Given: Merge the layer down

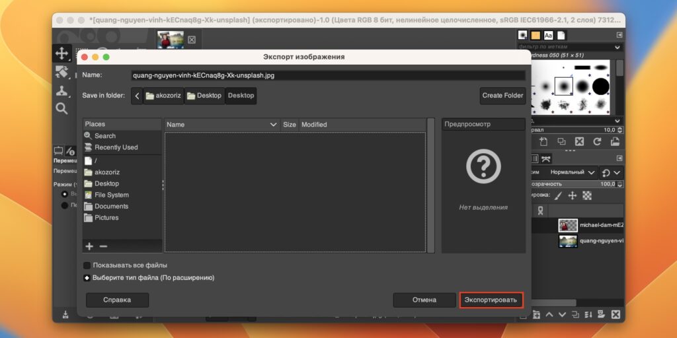Looking at the screenshot, I should pyautogui.click(x=588, y=314).
